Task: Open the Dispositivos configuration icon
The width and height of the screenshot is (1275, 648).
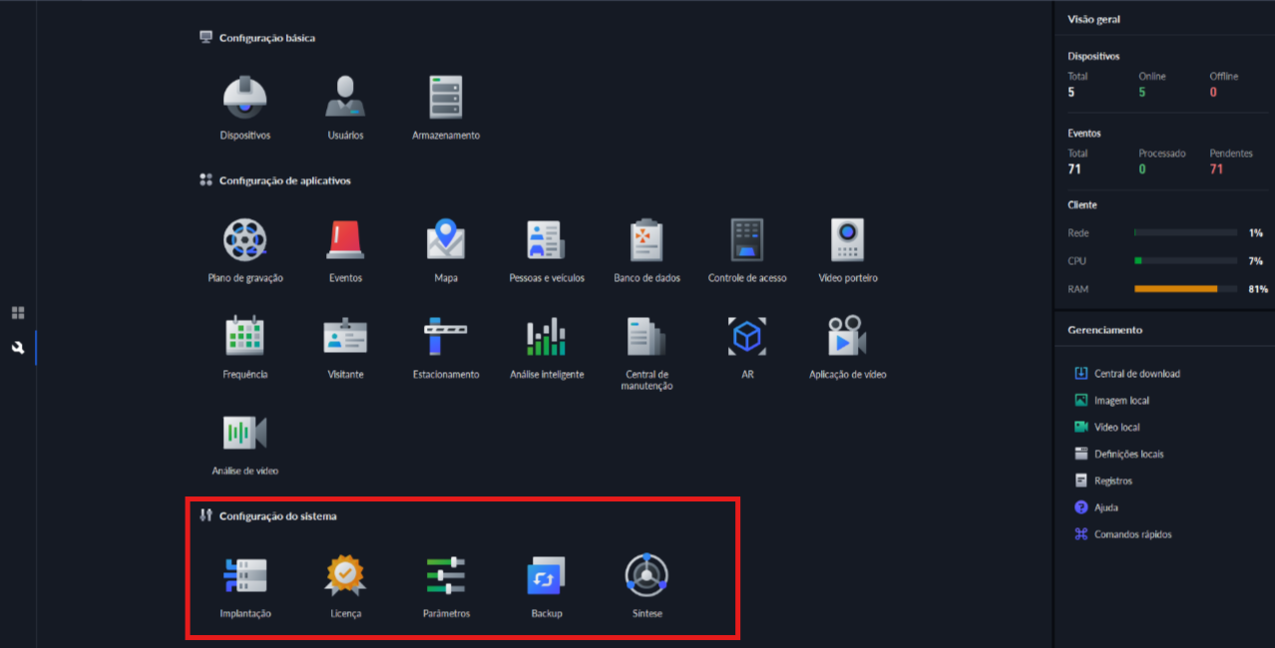Action: [x=244, y=98]
